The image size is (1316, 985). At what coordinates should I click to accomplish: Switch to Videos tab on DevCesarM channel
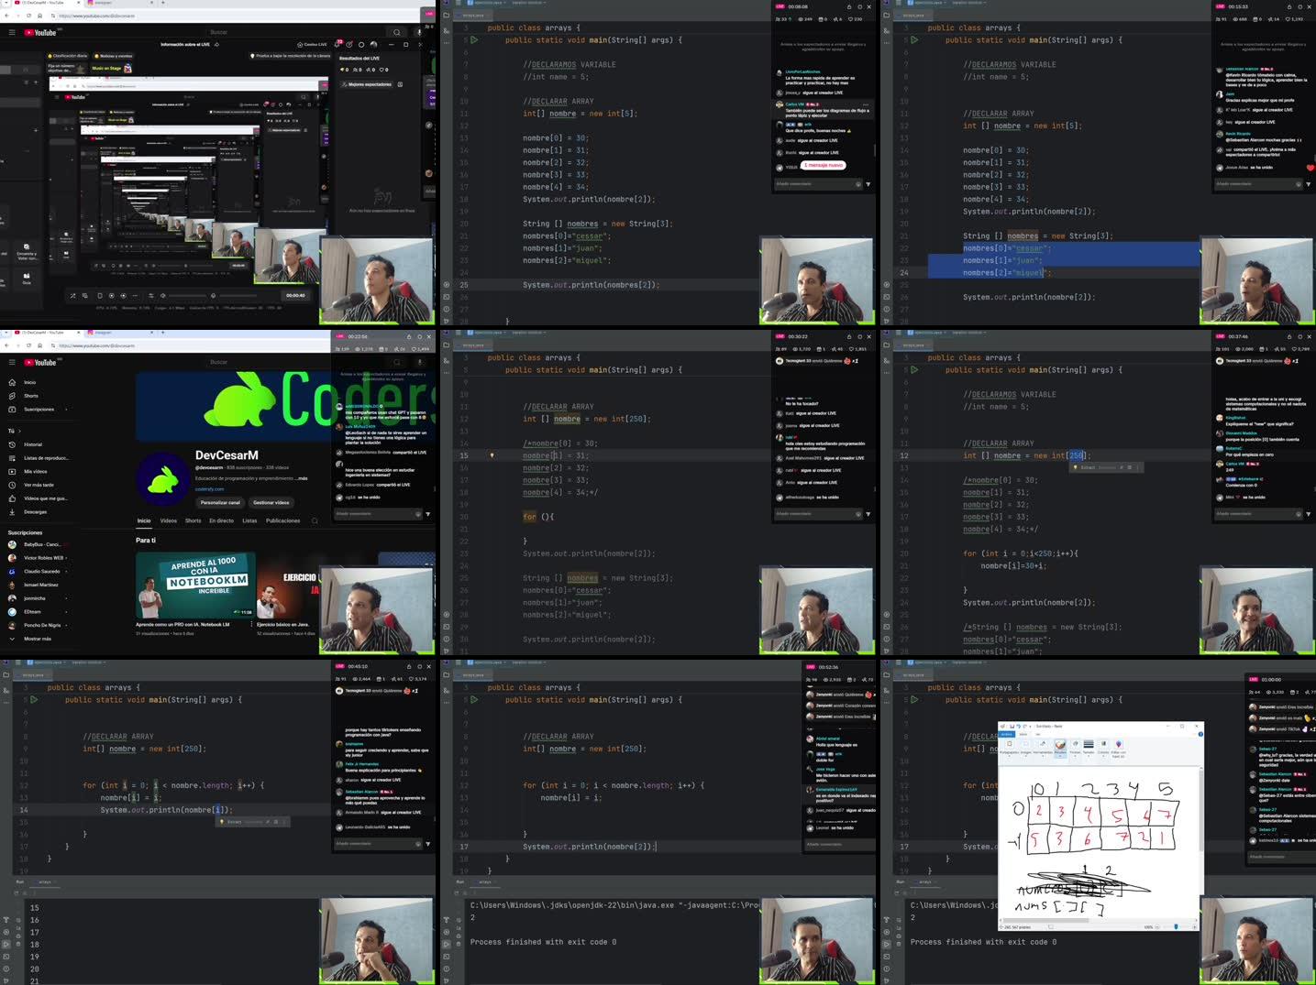(x=169, y=520)
